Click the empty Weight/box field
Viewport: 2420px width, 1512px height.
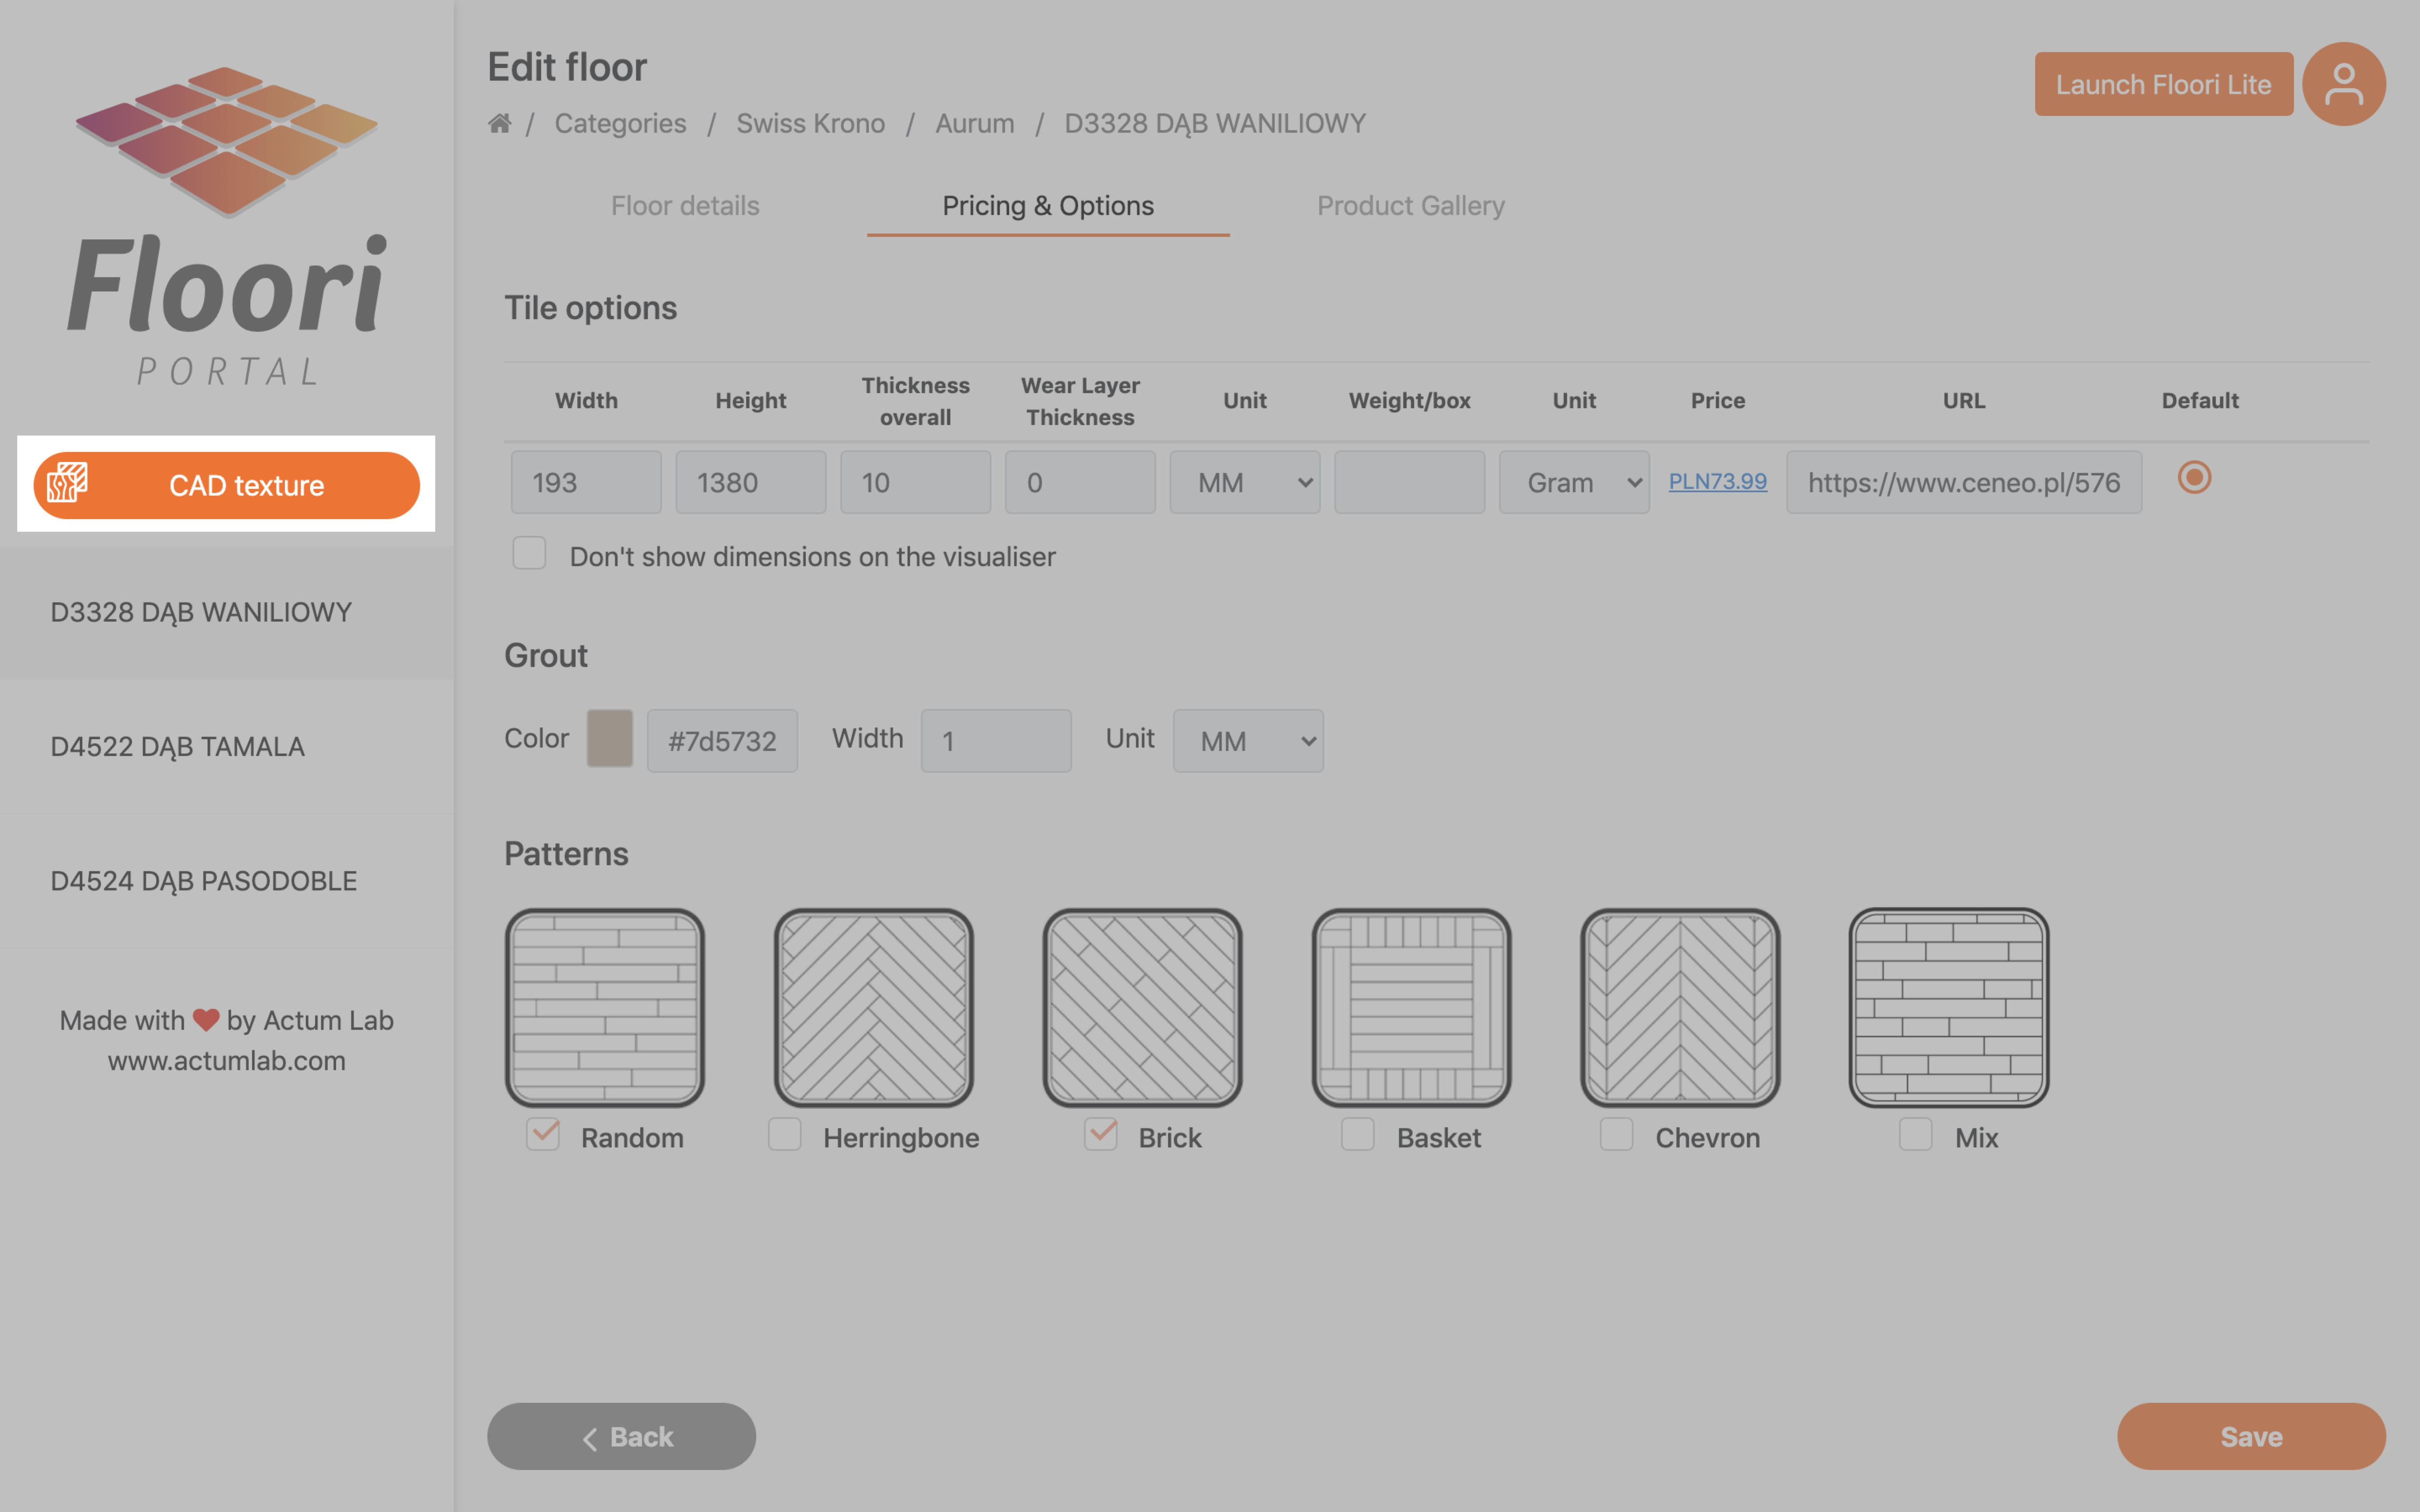click(1410, 482)
